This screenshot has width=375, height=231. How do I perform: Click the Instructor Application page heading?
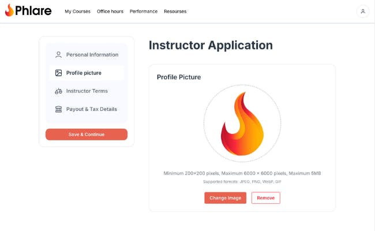click(211, 45)
